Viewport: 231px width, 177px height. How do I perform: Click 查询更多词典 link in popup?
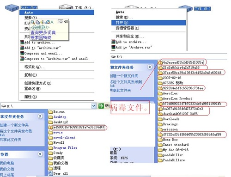(43, 32)
